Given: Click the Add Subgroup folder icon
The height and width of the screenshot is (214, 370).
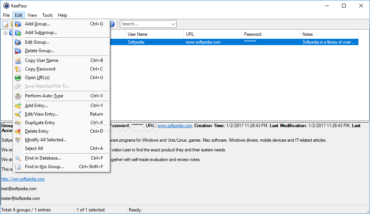Looking at the screenshot, I should coord(18,33).
